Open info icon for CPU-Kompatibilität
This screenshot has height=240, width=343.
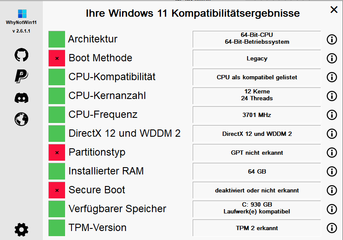(x=332, y=77)
